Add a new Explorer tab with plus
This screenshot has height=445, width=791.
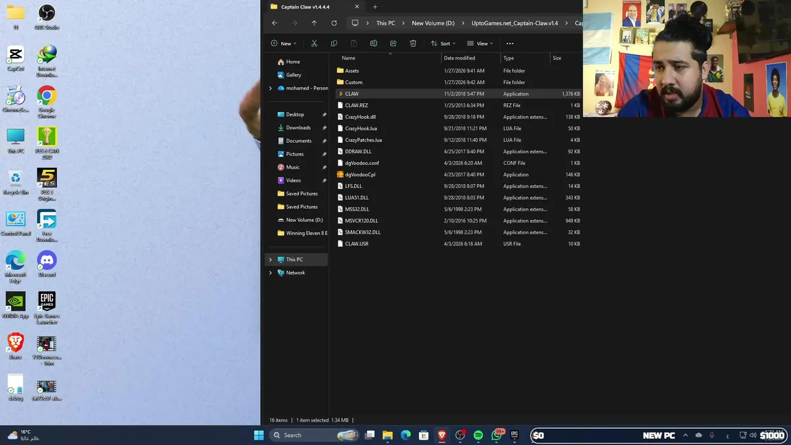click(374, 7)
